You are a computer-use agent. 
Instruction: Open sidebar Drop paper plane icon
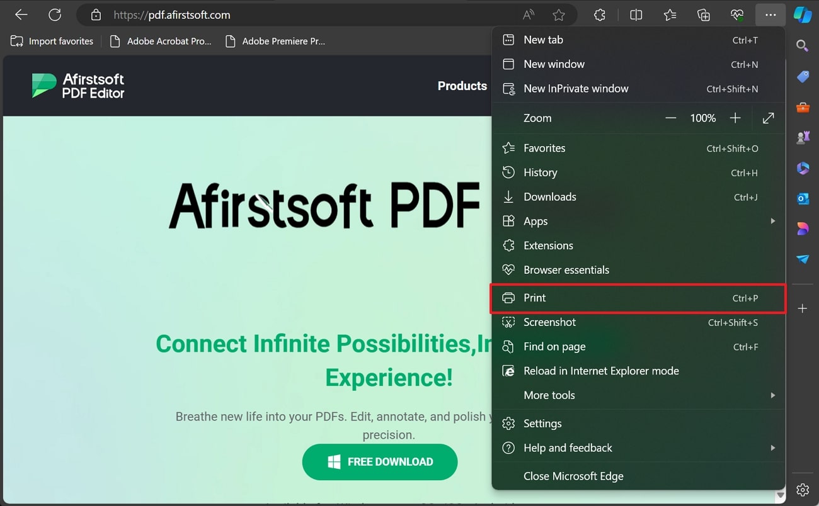[803, 259]
